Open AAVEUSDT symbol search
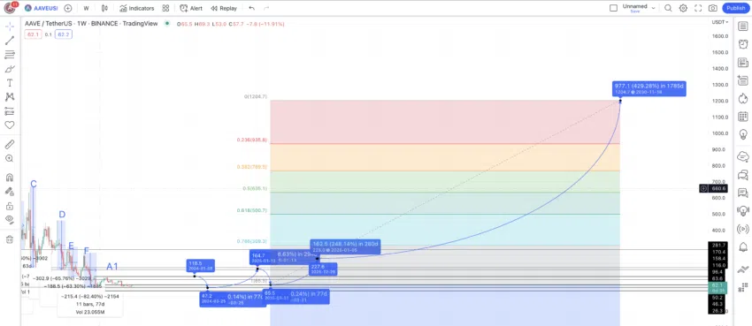This screenshot has height=326, width=752. 42,8
